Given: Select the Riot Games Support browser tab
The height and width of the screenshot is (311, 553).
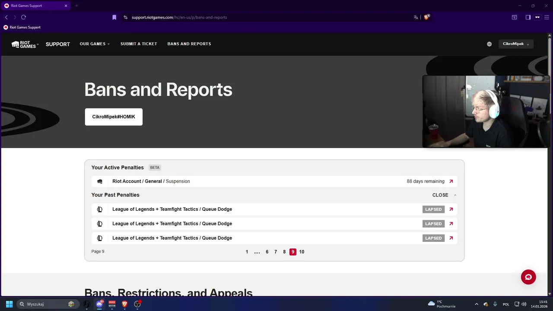Looking at the screenshot, I should point(36,6).
